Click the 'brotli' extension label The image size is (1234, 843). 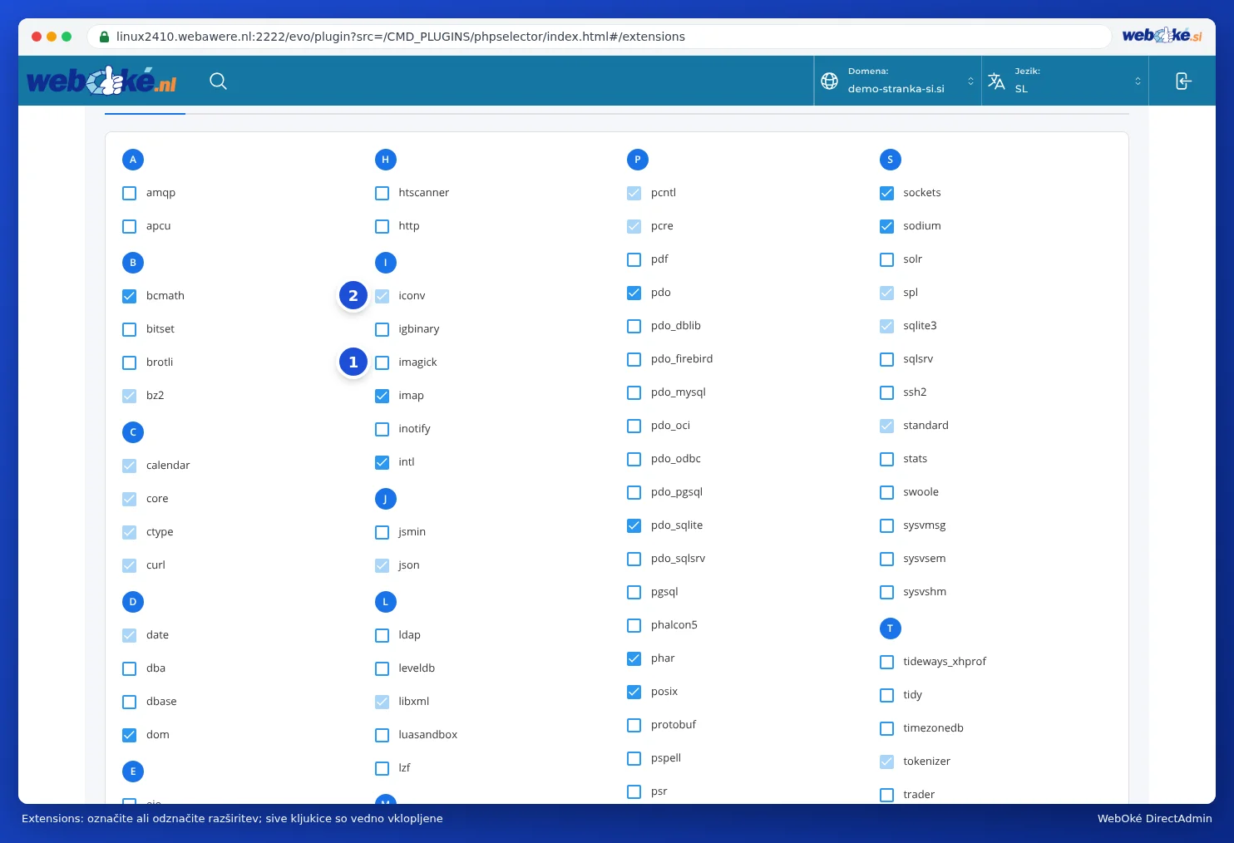(x=160, y=362)
